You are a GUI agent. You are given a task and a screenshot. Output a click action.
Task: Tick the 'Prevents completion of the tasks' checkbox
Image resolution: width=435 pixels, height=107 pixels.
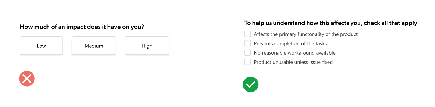[248, 43]
